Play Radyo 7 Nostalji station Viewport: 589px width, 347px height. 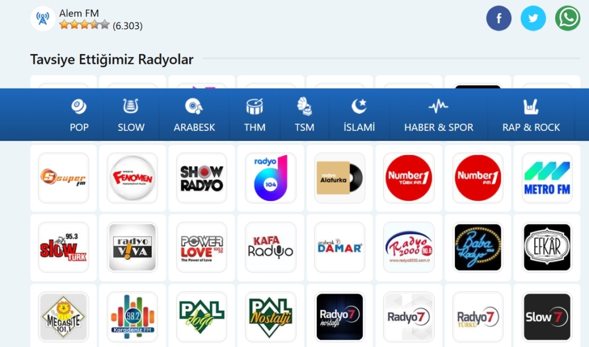point(339,317)
